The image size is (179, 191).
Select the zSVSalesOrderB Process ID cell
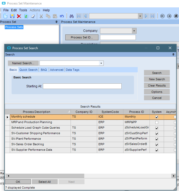tap(136, 144)
